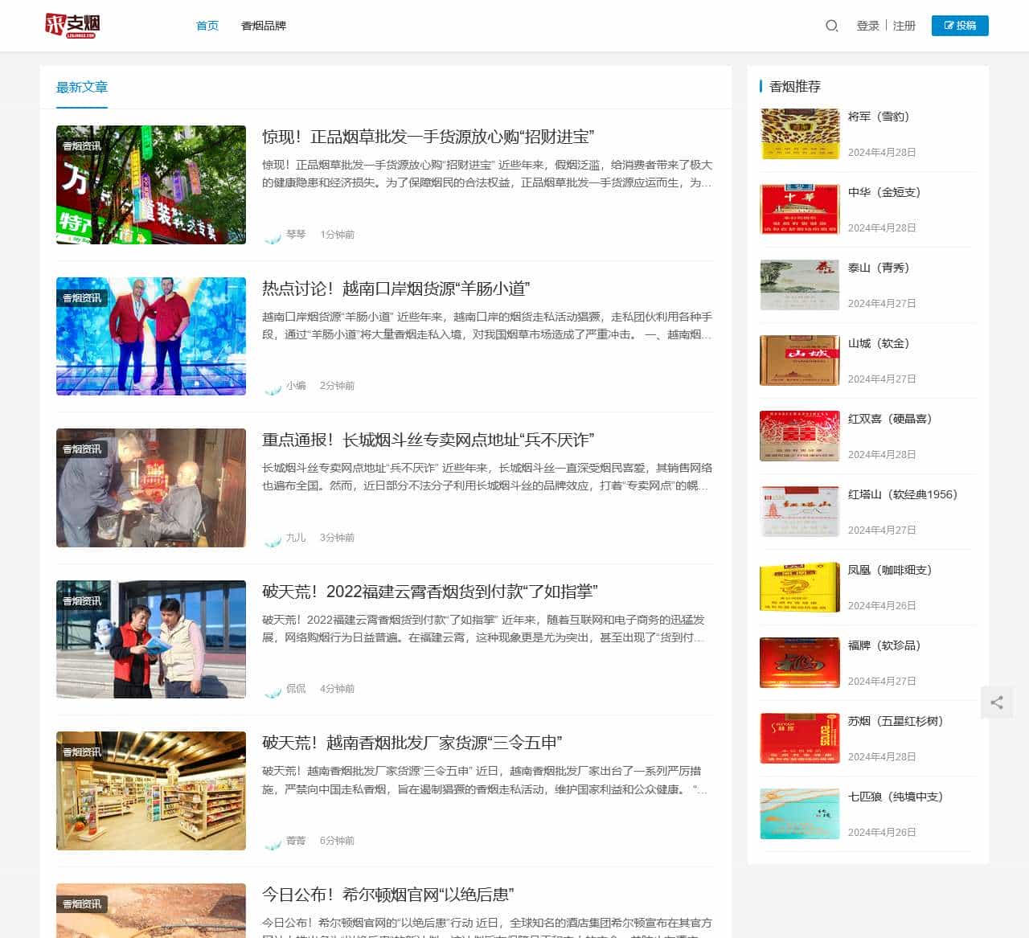Viewport: 1029px width, 938px height.
Task: Open 凤凰（咖啡细支） recommendation
Action: tap(890, 570)
